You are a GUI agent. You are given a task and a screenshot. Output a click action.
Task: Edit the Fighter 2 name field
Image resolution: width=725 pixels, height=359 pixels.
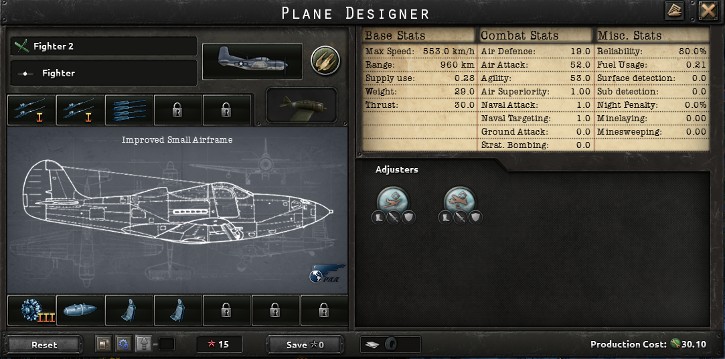(104, 46)
